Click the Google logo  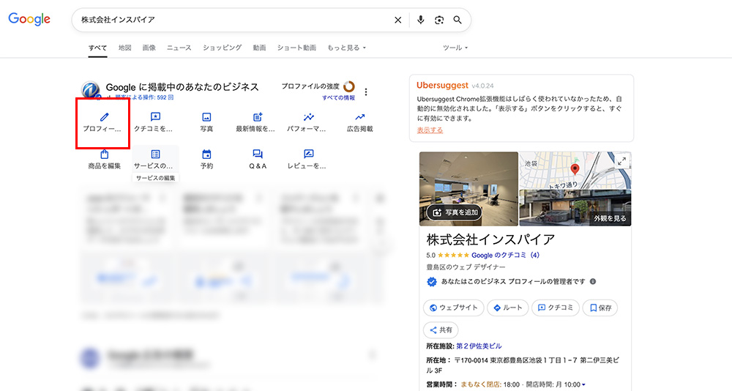coord(29,19)
